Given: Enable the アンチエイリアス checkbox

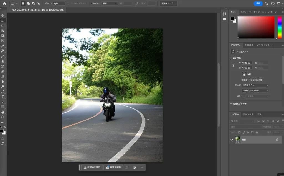Looking at the screenshot, I should pos(69,4).
